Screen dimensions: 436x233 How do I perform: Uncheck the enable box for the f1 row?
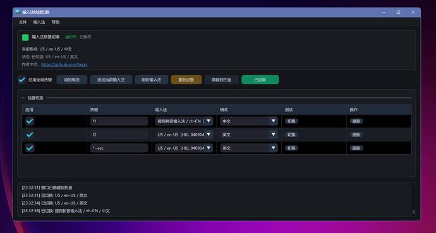30,121
